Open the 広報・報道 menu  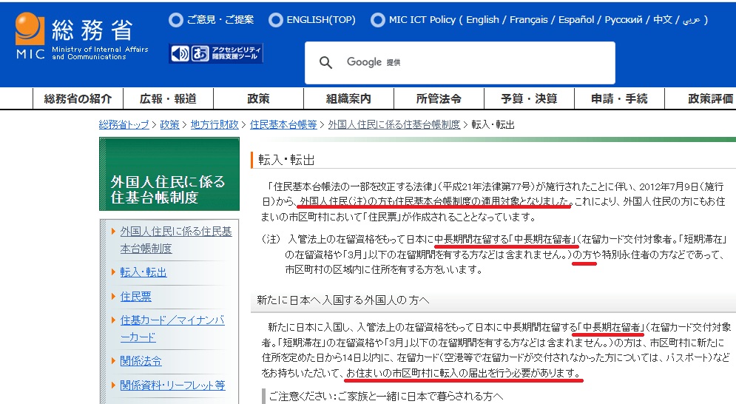click(169, 99)
